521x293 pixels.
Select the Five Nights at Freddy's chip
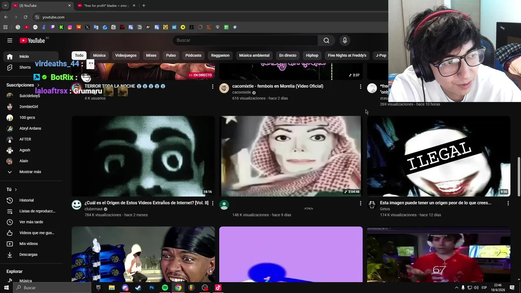[x=347, y=55]
